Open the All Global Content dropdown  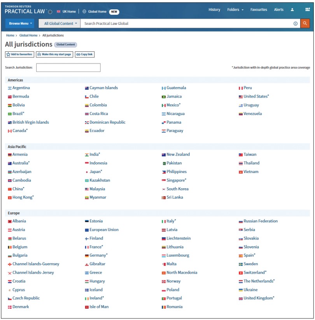coord(60,23)
